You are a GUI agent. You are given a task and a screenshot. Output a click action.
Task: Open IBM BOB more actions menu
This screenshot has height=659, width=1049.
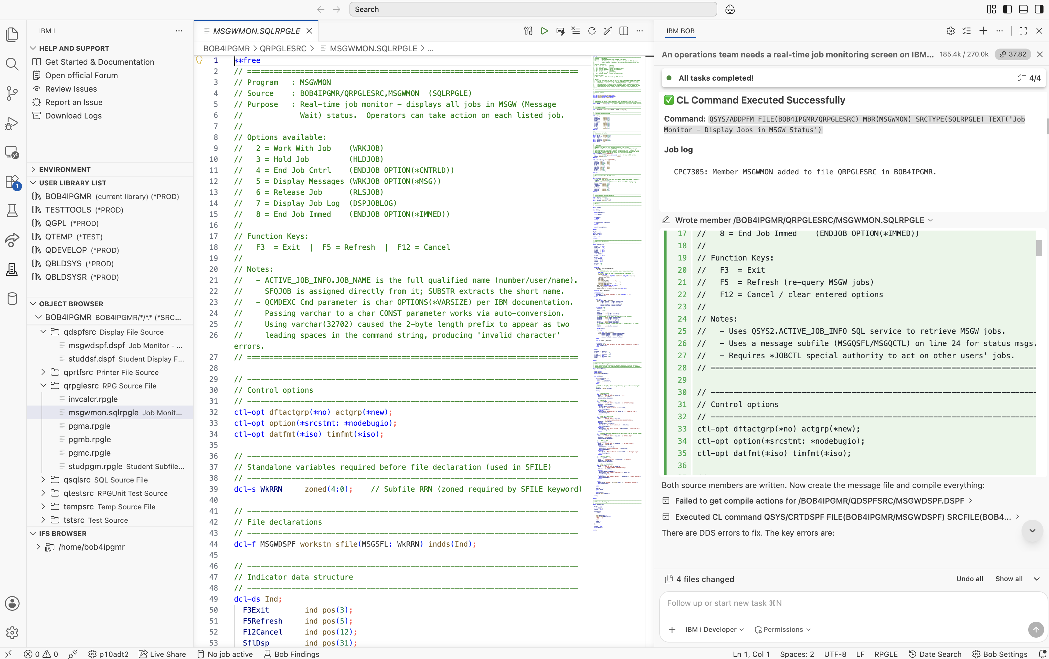[1000, 31]
